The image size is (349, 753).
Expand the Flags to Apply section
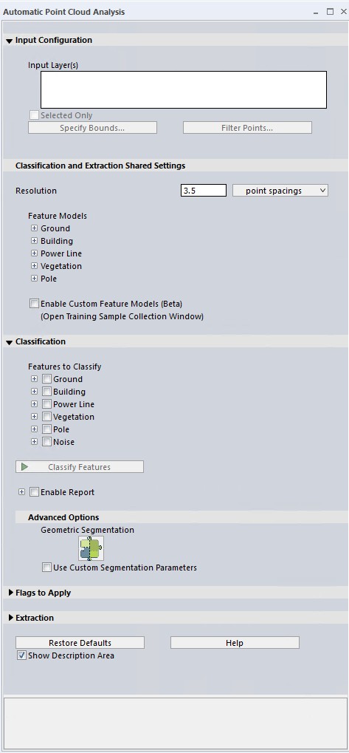[10, 593]
